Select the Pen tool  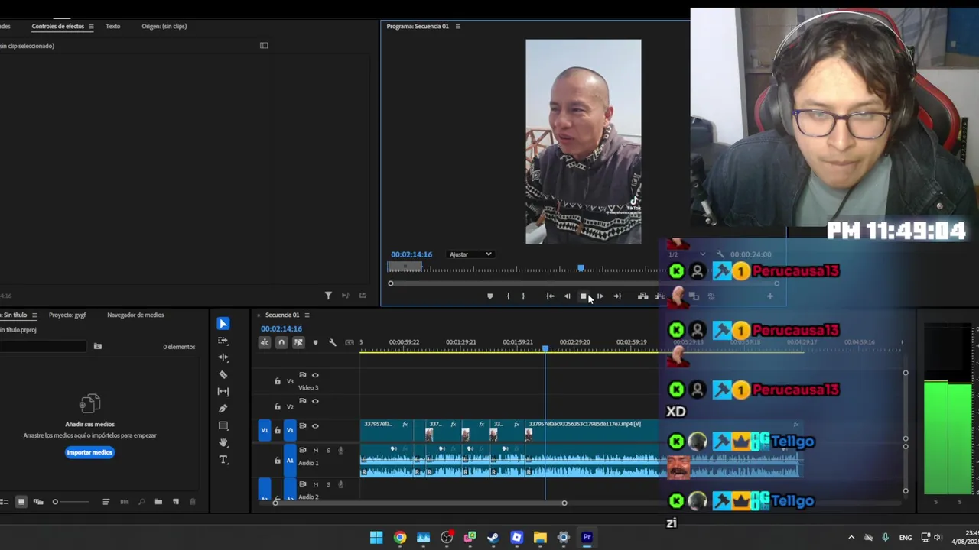tap(223, 409)
